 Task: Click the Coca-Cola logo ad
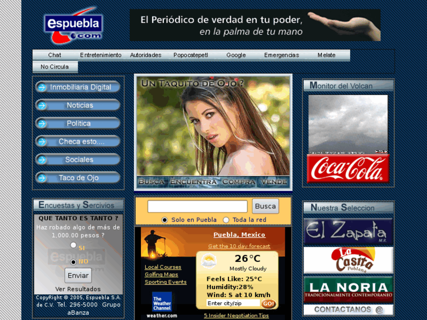[x=348, y=169]
